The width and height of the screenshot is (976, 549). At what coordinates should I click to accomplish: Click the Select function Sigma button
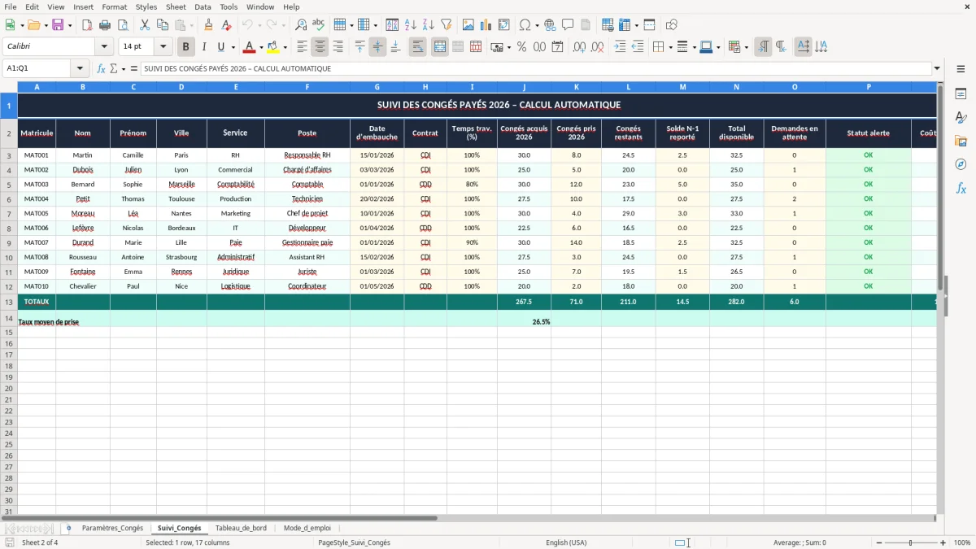(x=115, y=68)
